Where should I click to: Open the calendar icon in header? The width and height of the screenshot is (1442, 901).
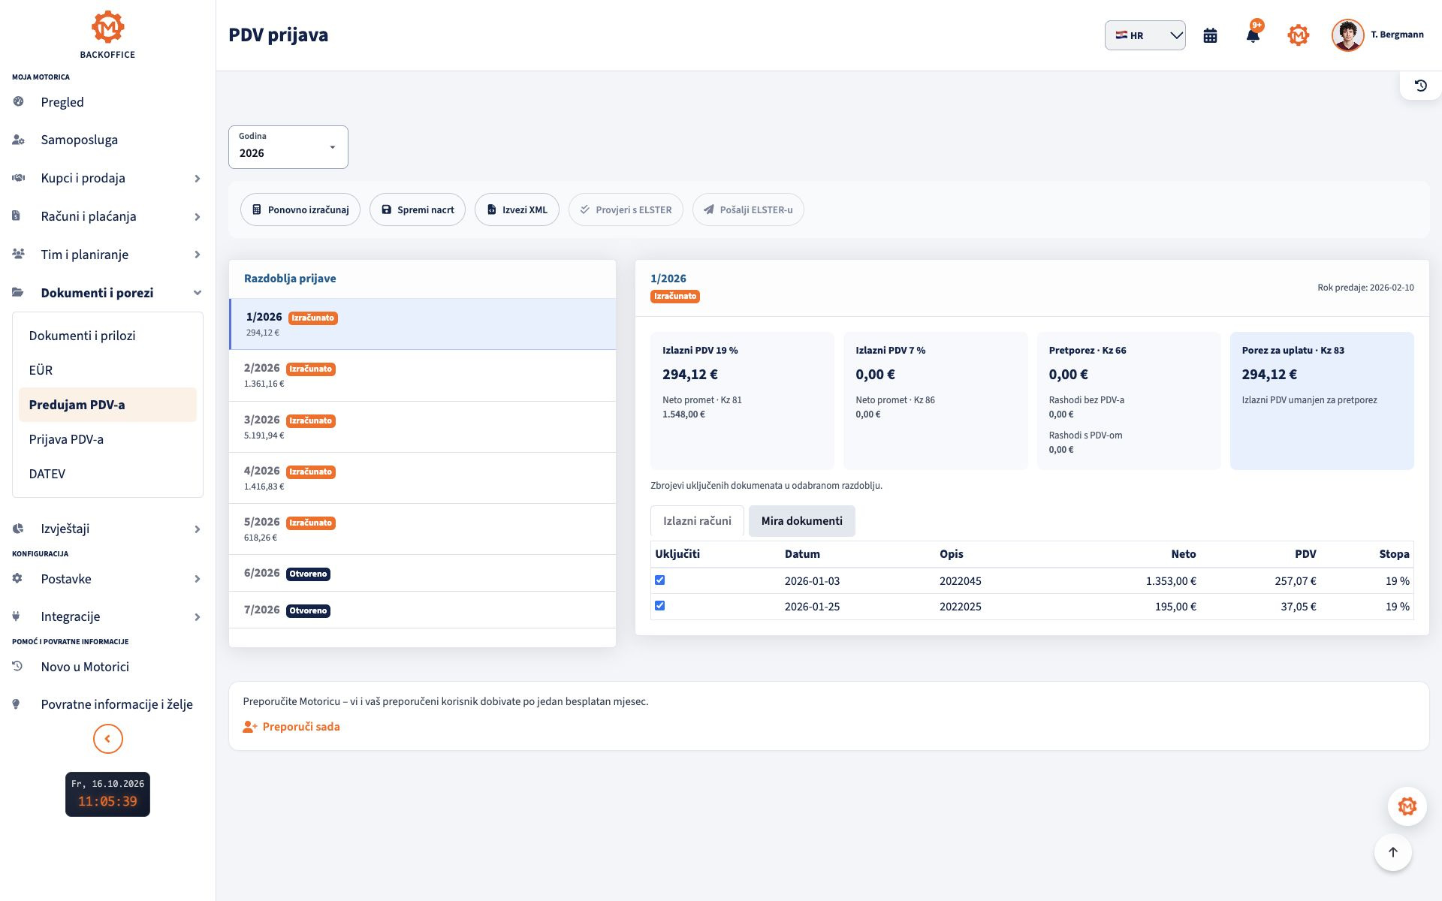pyautogui.click(x=1210, y=35)
